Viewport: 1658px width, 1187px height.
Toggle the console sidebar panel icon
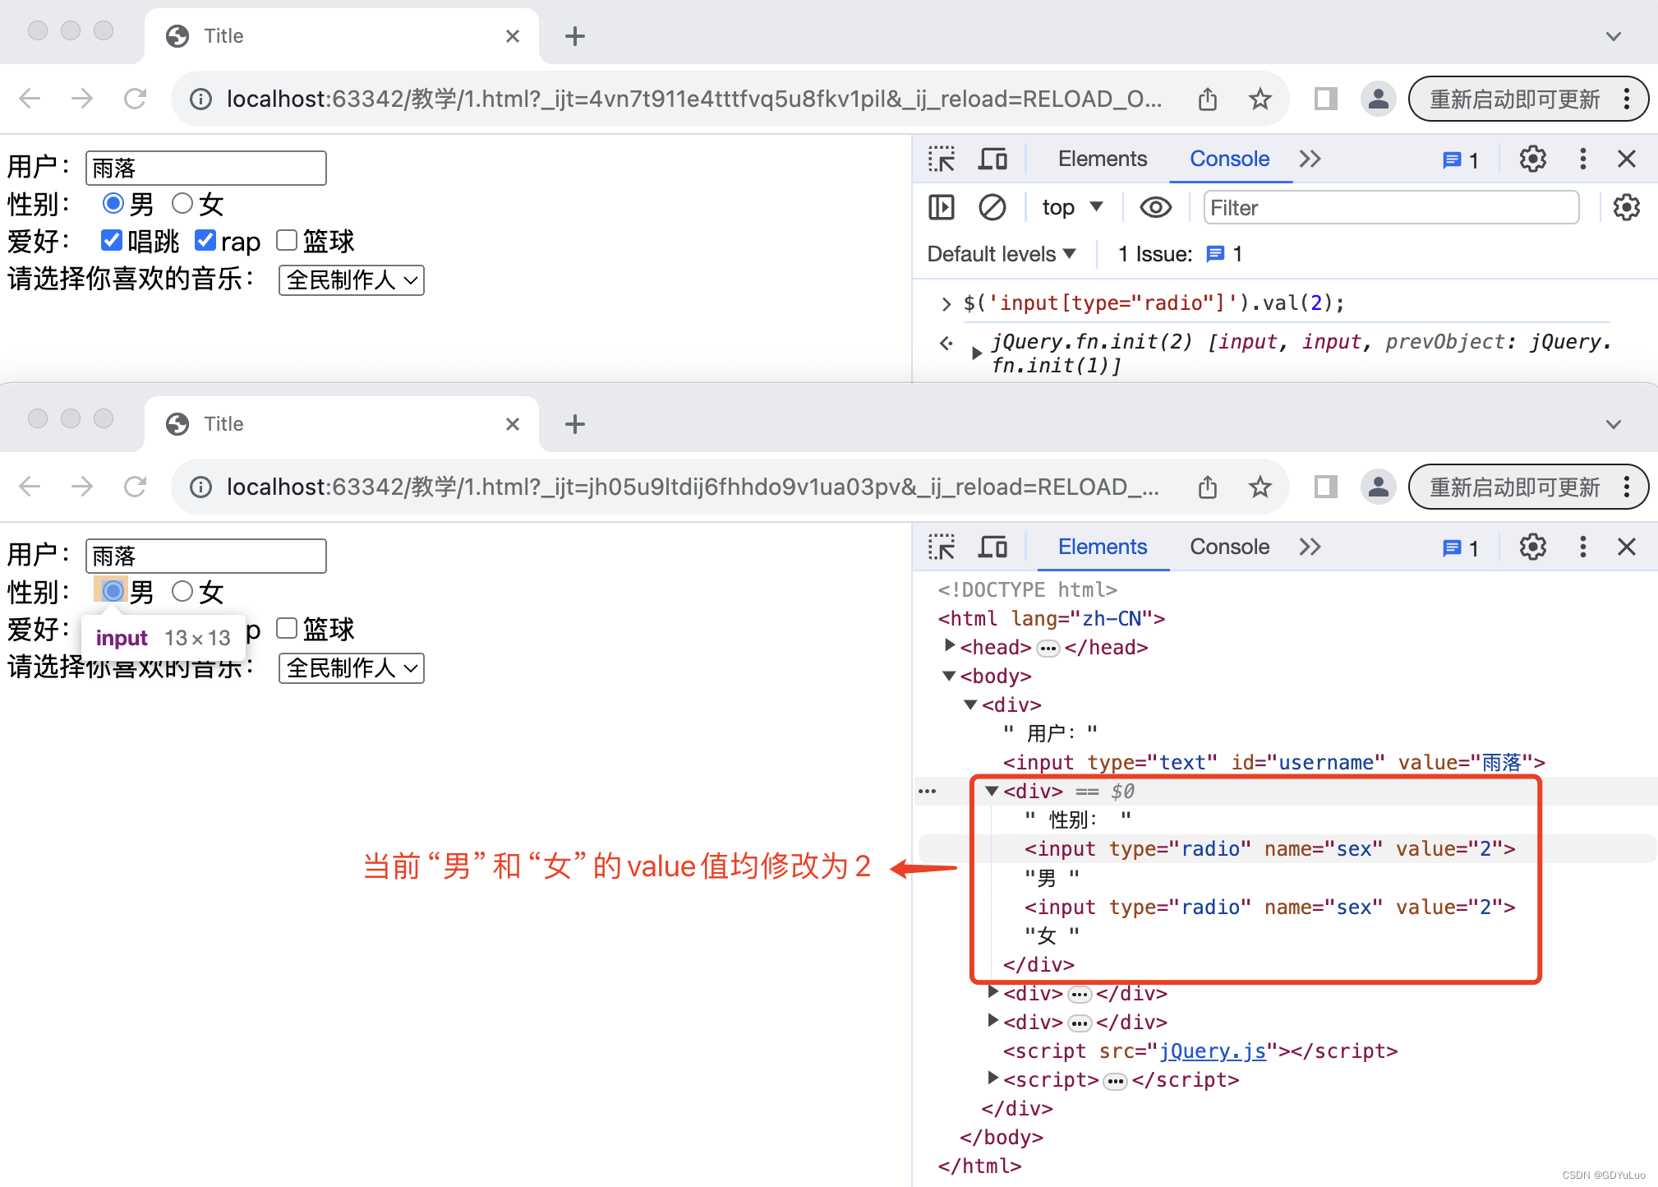coord(941,207)
